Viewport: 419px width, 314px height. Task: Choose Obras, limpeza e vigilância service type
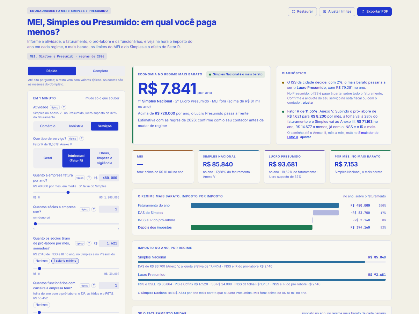tap(105, 158)
